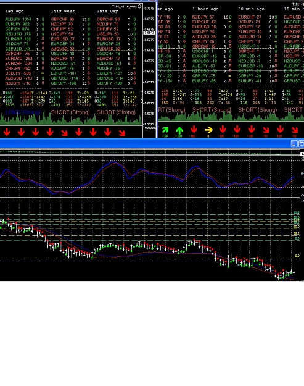Viewport: 304px width, 386px height.
Task: Click the EURCHF 27 row
Action: 258,17
